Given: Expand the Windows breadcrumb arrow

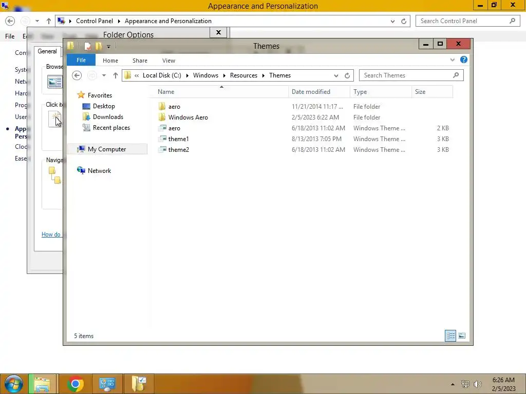Looking at the screenshot, I should point(224,75).
